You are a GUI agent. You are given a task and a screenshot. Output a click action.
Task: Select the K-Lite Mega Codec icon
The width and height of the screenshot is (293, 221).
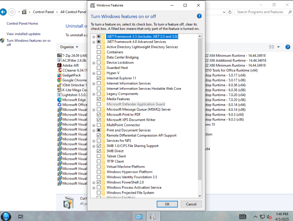click(x=59, y=90)
